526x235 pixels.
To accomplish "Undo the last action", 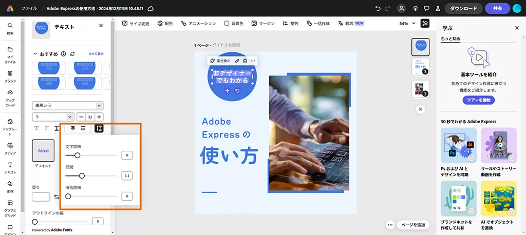I will click(x=378, y=8).
